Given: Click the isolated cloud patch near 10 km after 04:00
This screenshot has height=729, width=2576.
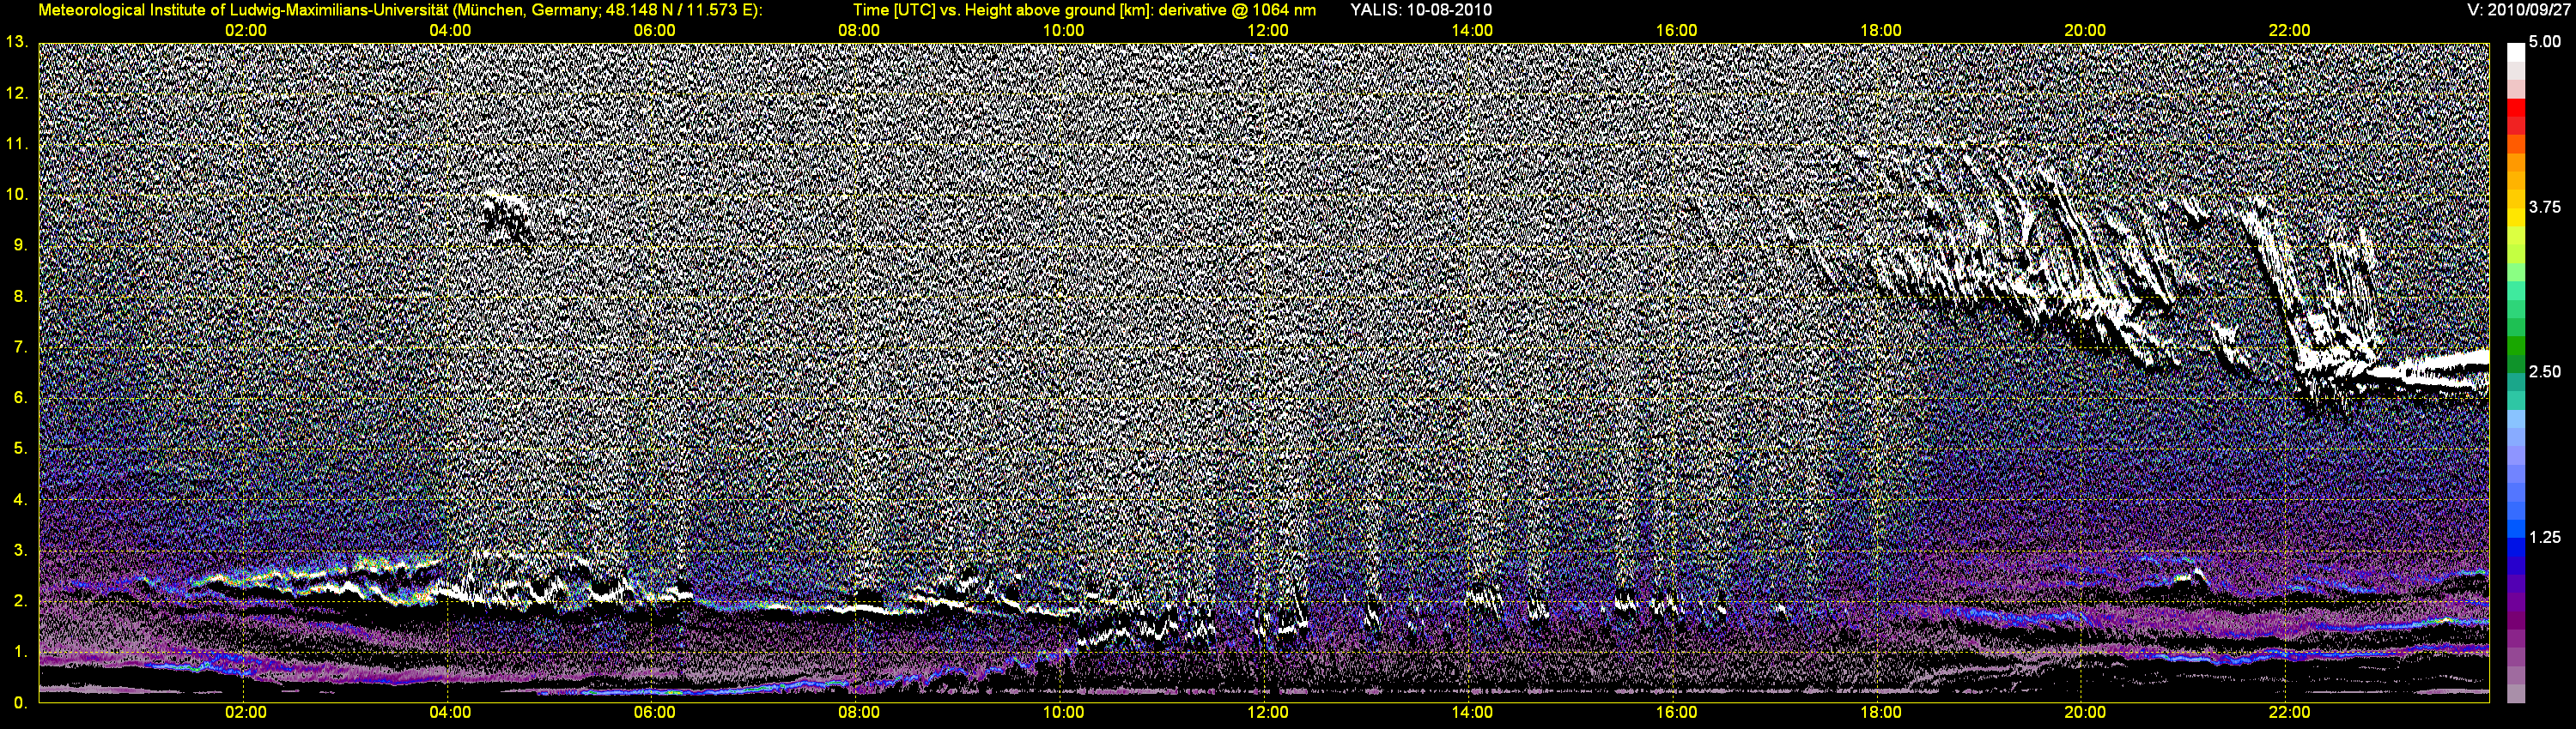Looking at the screenshot, I should click(x=507, y=220).
